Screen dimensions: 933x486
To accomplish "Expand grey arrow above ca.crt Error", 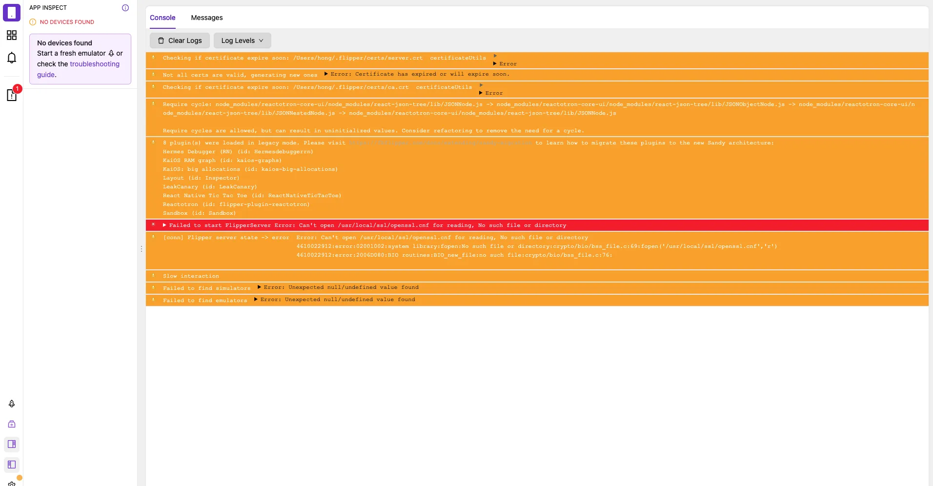I will pyautogui.click(x=481, y=85).
